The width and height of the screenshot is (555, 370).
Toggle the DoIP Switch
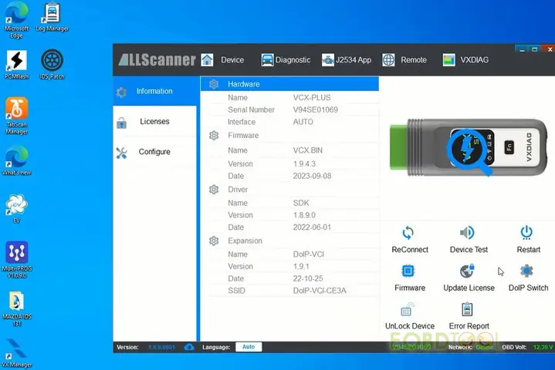pos(527,271)
